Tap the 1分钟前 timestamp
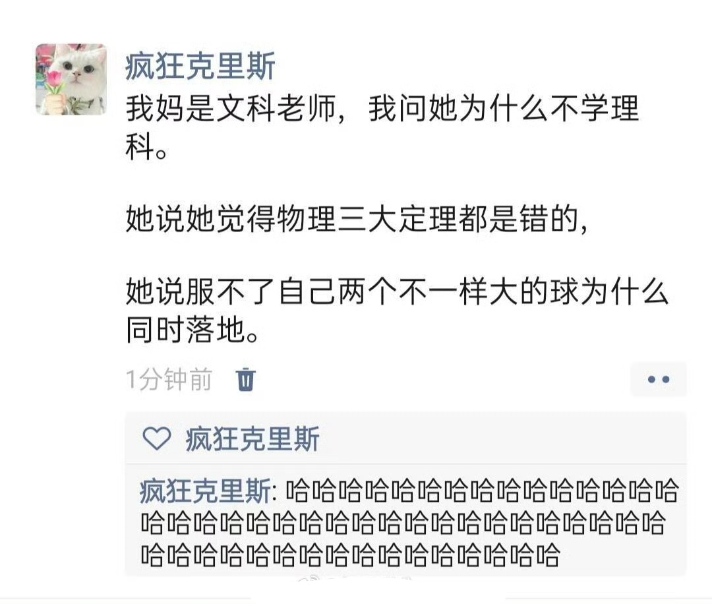 point(169,380)
